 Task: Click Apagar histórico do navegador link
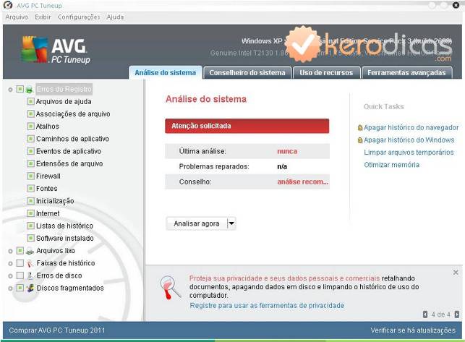point(411,127)
